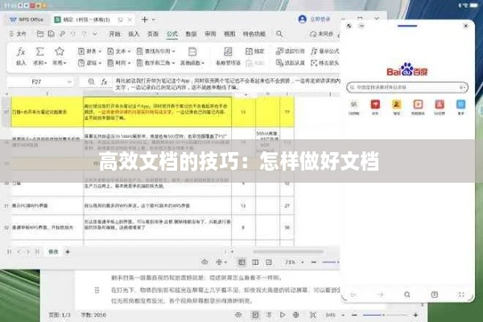Click the spreadsheet horizontal scrollbar

[287, 251]
